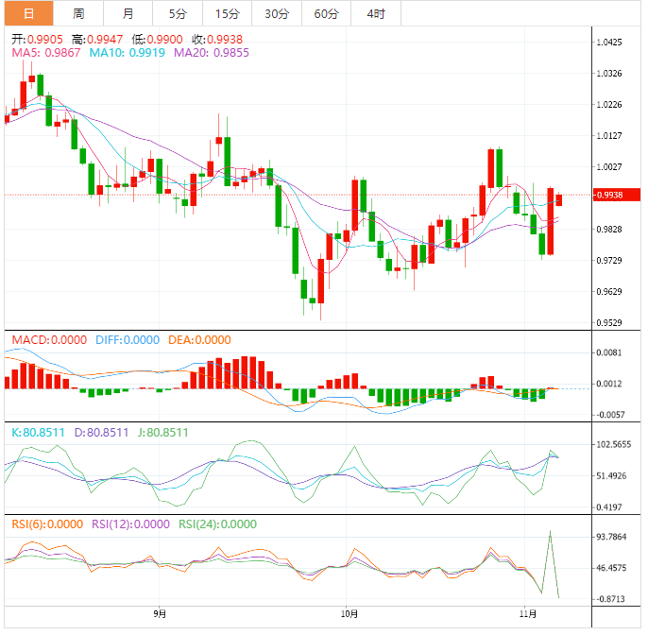The height and width of the screenshot is (635, 648).
Task: Click the opening price 开:0.9905
Action: [37, 40]
